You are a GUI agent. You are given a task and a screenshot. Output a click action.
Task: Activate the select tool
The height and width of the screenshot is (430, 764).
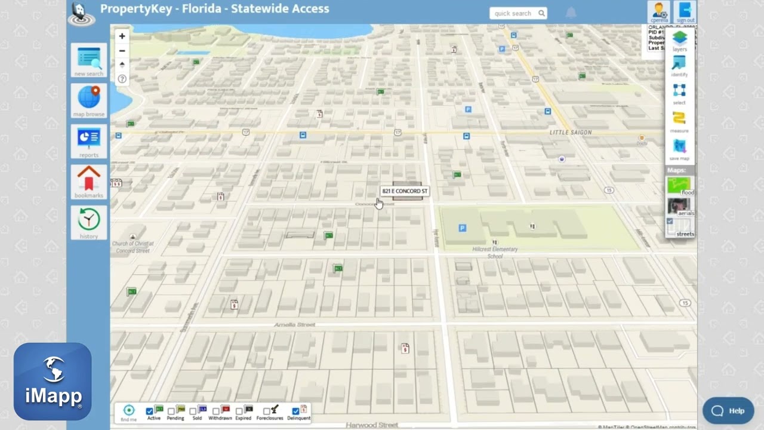click(x=679, y=94)
